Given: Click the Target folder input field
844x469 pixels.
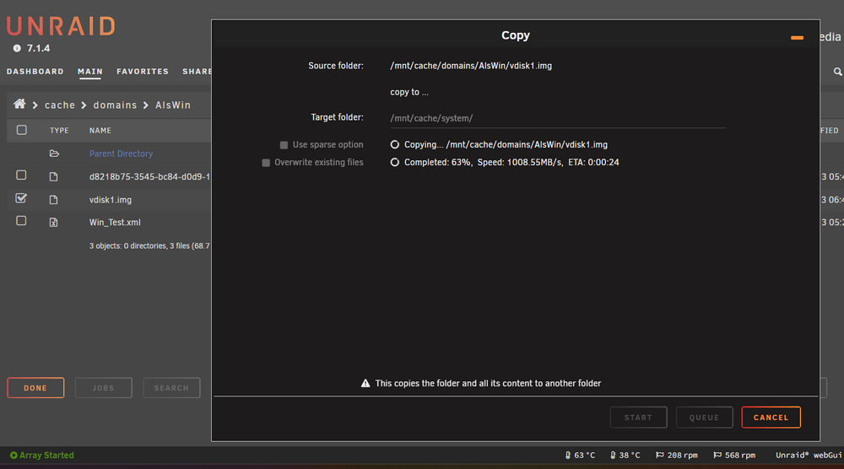Looking at the screenshot, I should point(558,118).
